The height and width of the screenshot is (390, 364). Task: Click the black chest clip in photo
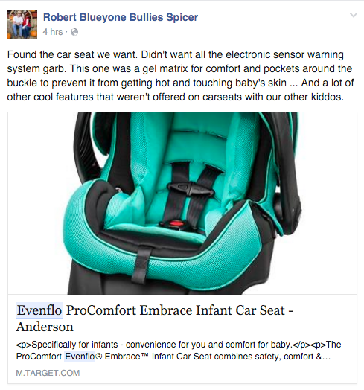(191, 190)
